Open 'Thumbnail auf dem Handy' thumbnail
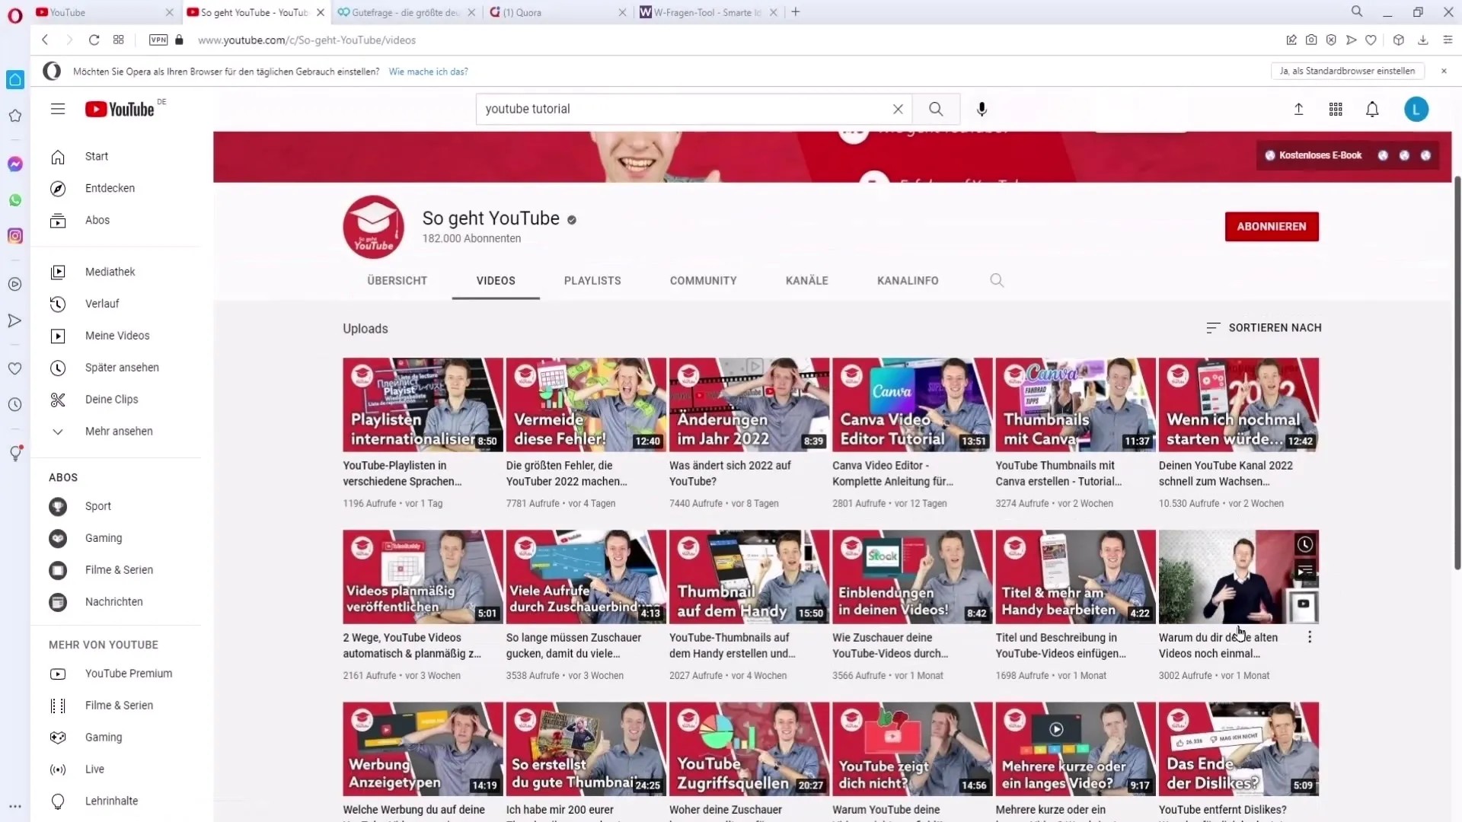The width and height of the screenshot is (1462, 822). (749, 576)
